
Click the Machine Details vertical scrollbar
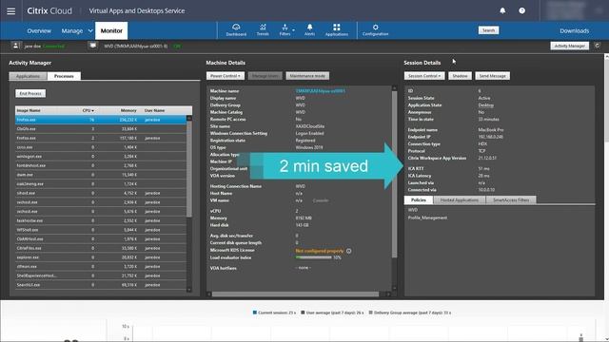394,175
